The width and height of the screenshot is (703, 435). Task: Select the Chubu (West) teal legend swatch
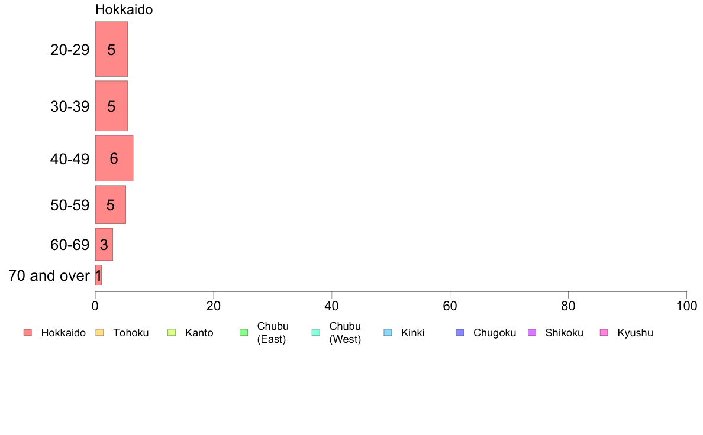(315, 332)
